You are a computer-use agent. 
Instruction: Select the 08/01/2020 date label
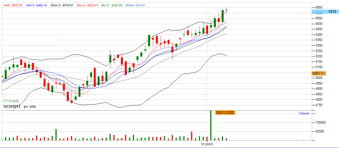(226, 113)
